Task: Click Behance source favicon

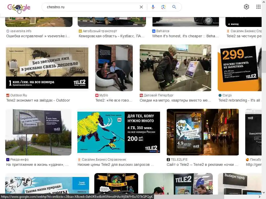Action: pyautogui.click(x=154, y=31)
